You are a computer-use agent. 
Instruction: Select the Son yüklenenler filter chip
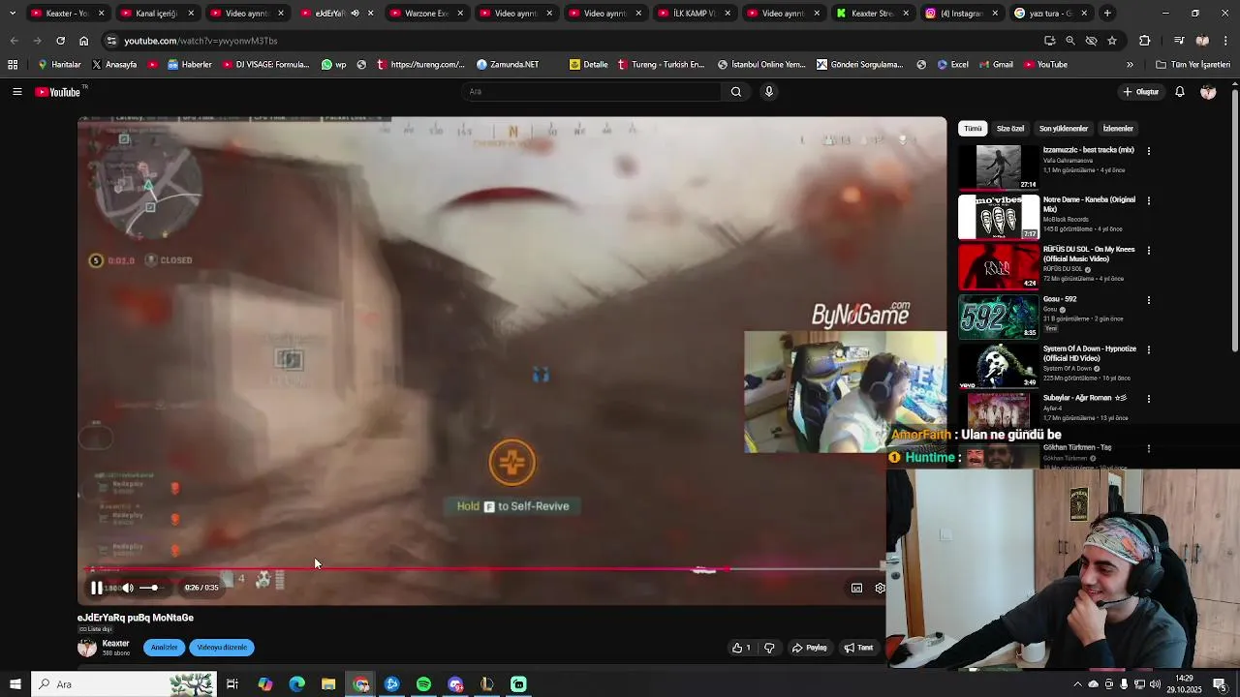(1064, 129)
